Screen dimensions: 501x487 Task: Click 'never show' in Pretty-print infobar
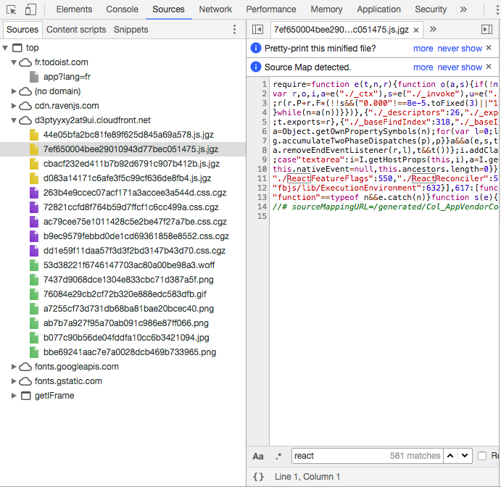[x=460, y=49]
